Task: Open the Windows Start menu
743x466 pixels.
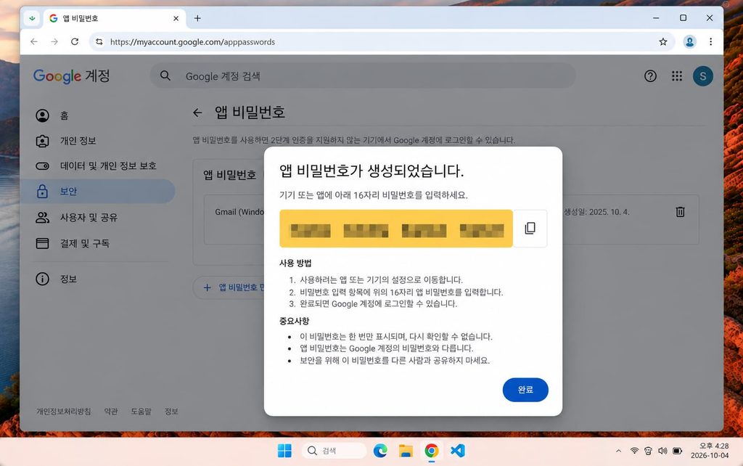Action: [284, 450]
